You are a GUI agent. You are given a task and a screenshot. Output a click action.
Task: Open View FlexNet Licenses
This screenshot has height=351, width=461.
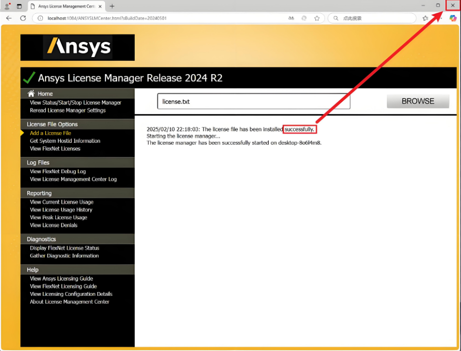tap(55, 148)
